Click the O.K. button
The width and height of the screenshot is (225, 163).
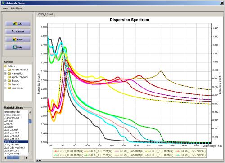point(18,24)
